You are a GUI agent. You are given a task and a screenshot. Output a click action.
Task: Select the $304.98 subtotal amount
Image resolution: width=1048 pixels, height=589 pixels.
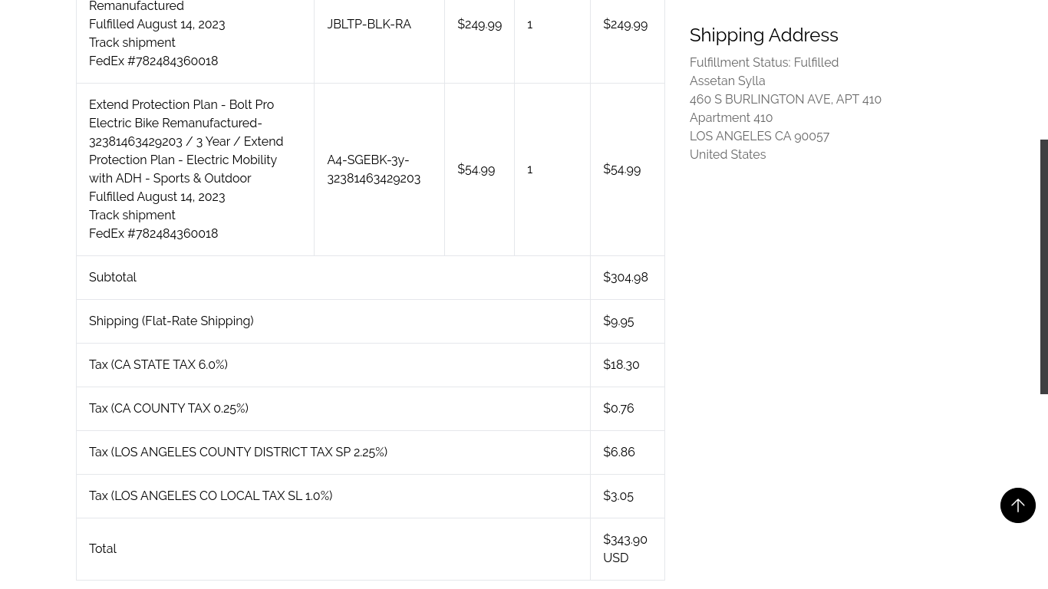[x=625, y=277]
